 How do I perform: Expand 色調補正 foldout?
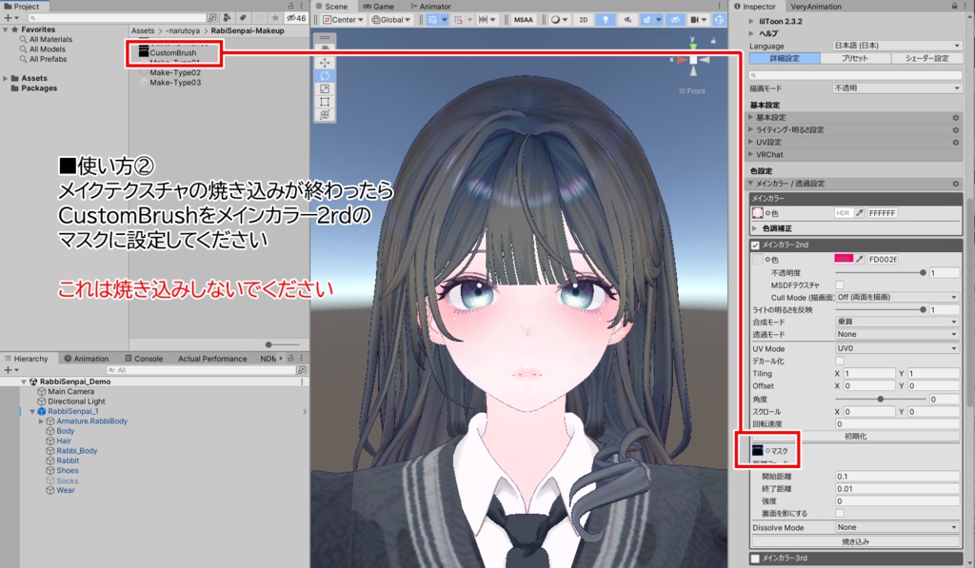[x=755, y=228]
